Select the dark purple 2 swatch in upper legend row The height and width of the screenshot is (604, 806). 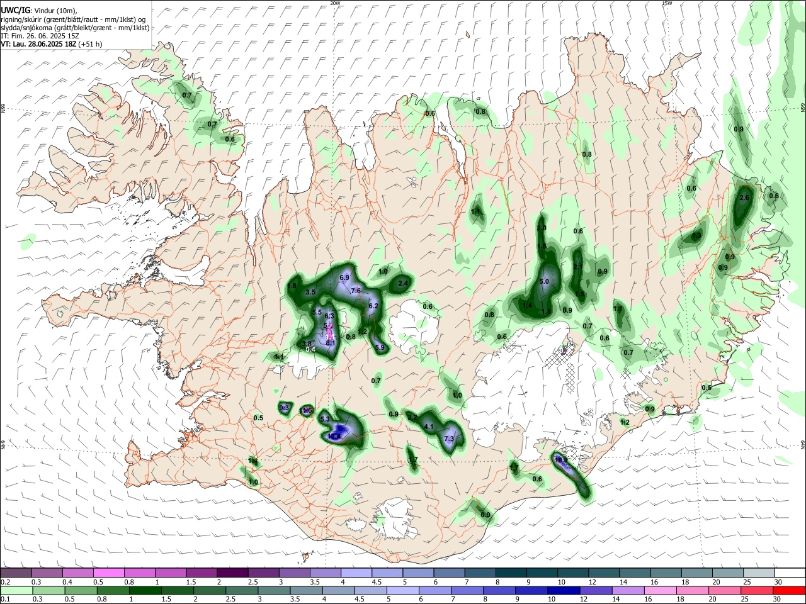[x=232, y=573]
